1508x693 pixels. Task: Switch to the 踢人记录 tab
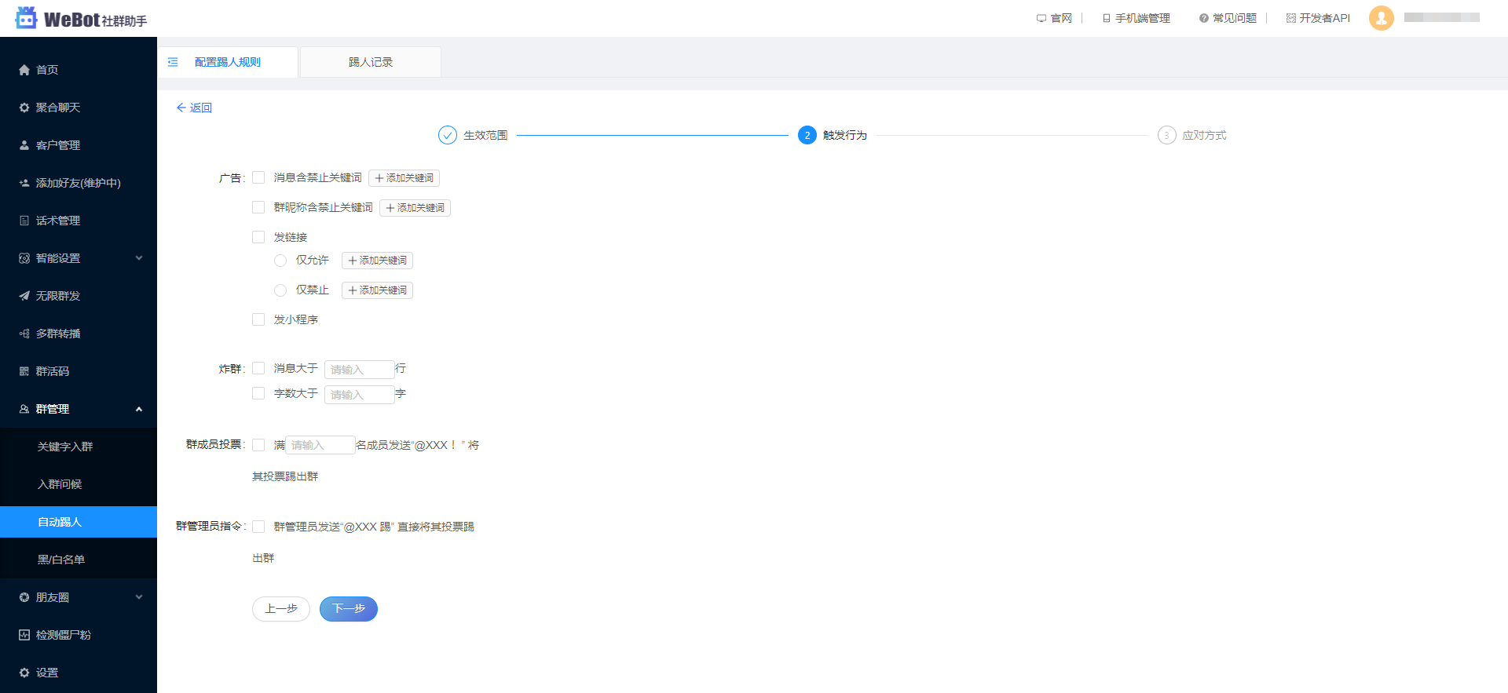370,62
